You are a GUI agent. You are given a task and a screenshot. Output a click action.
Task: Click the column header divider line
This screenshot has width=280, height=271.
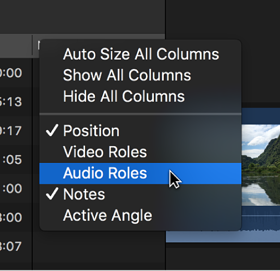pos(32,45)
